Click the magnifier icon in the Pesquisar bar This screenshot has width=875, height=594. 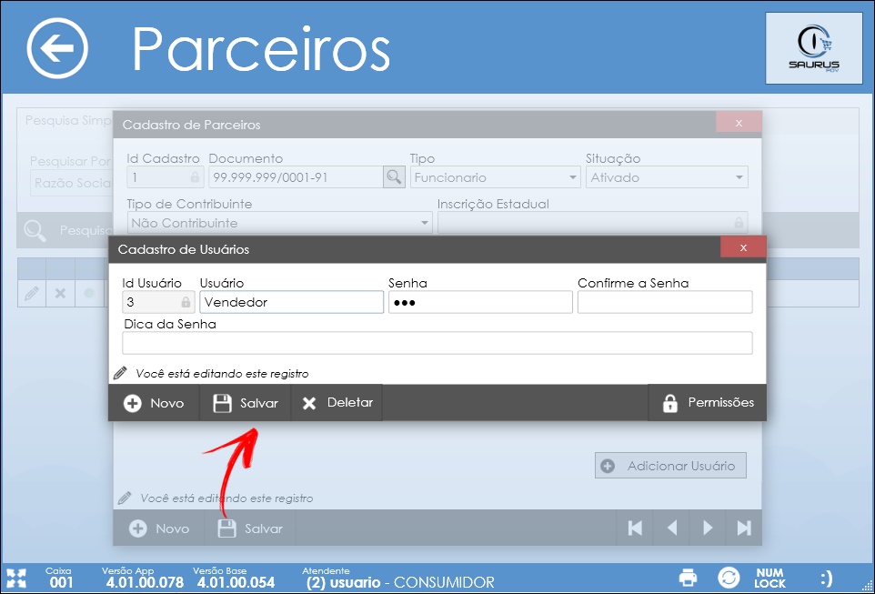[35, 230]
